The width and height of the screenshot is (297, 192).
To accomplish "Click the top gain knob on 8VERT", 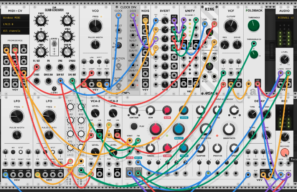I will [x=165, y=20].
